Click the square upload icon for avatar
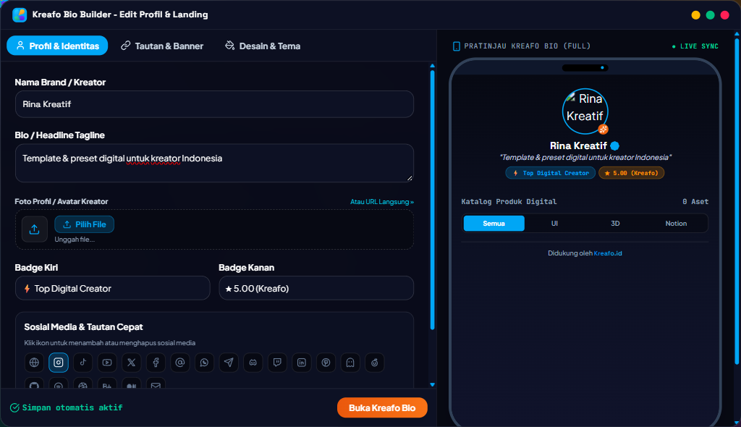 (x=35, y=229)
